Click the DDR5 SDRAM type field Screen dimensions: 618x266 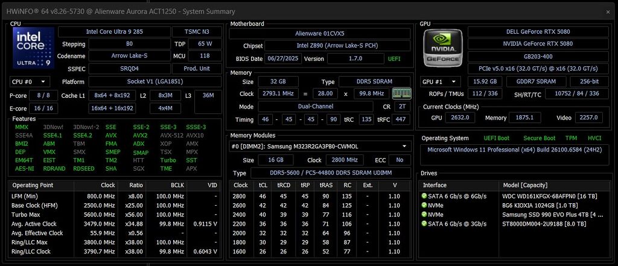pos(375,81)
